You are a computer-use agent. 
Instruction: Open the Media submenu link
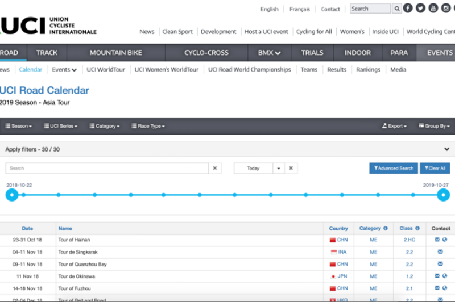tap(398, 70)
